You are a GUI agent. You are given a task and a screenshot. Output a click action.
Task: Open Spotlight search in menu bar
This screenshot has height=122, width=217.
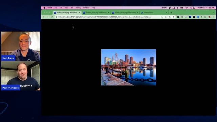(x=191, y=8)
